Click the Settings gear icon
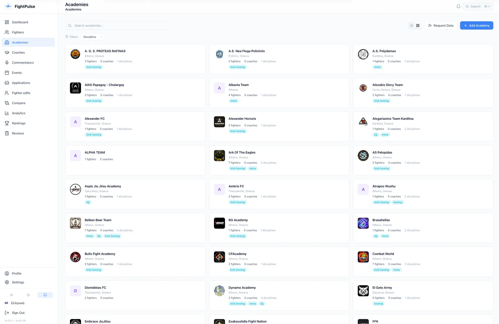 [7, 282]
